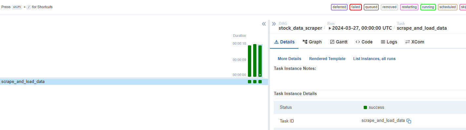Open the Details tab
Image resolution: width=466 pixels, height=130 pixels.
click(284, 42)
